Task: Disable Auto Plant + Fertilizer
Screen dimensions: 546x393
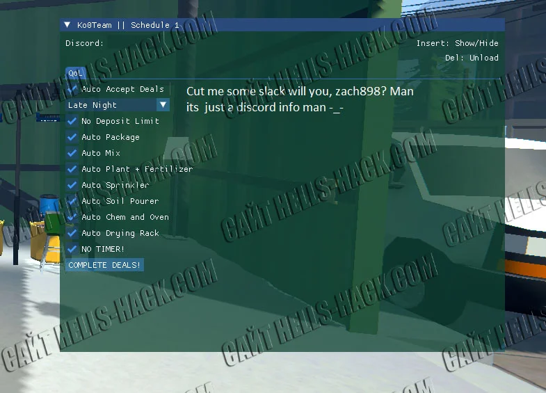Action: tap(72, 169)
